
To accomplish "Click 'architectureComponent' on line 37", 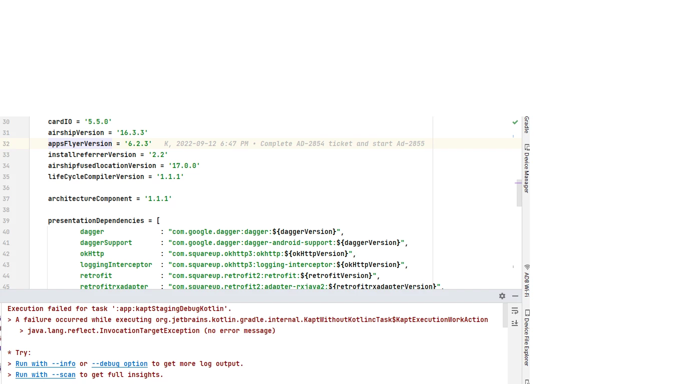I will [90, 198].
